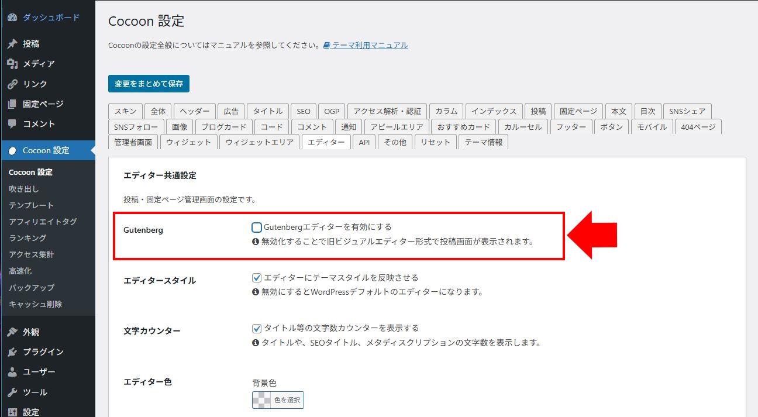
Task: Open バックアップ submenu item
Action: (31, 288)
